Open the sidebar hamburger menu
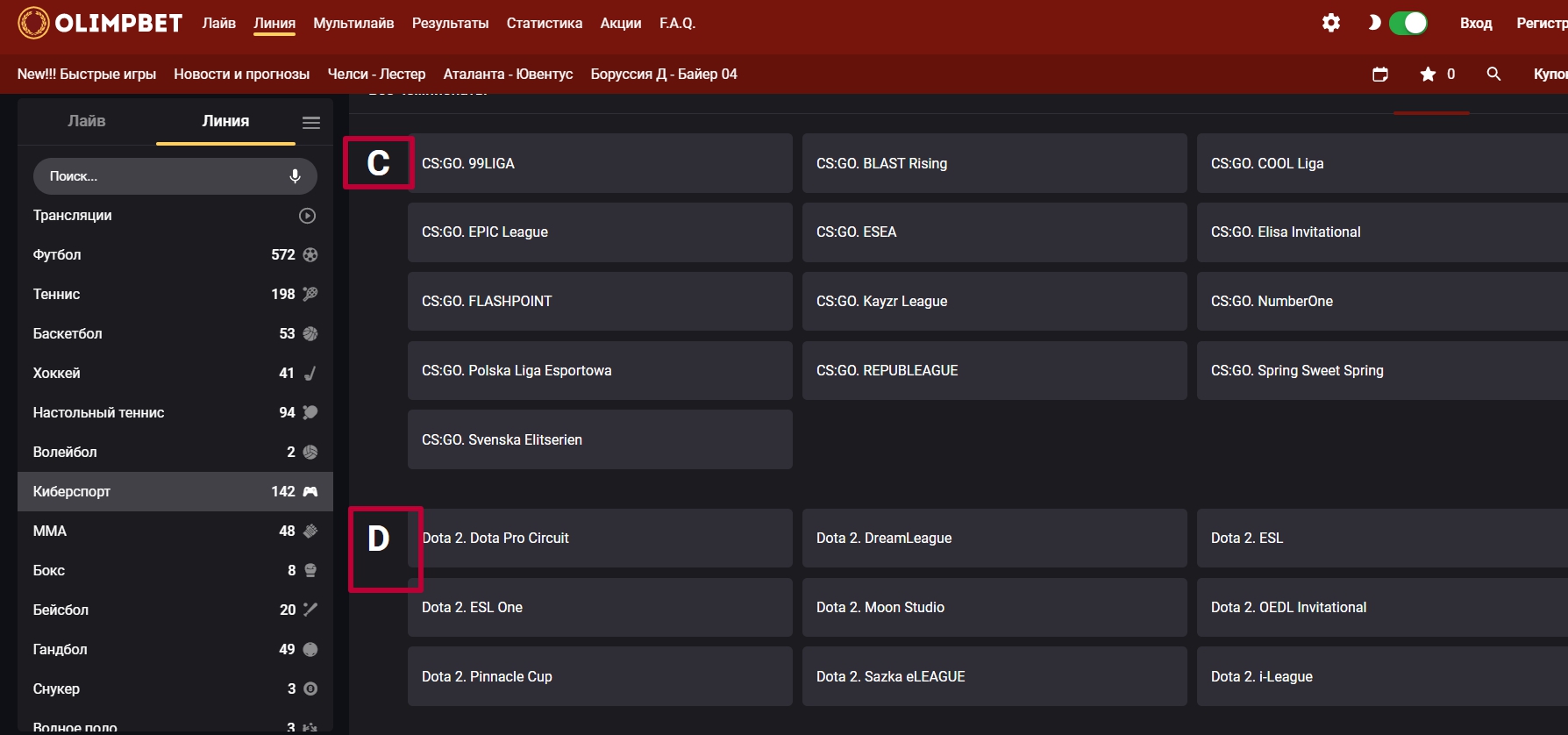Screen dimensions: 1568x735 (311, 123)
